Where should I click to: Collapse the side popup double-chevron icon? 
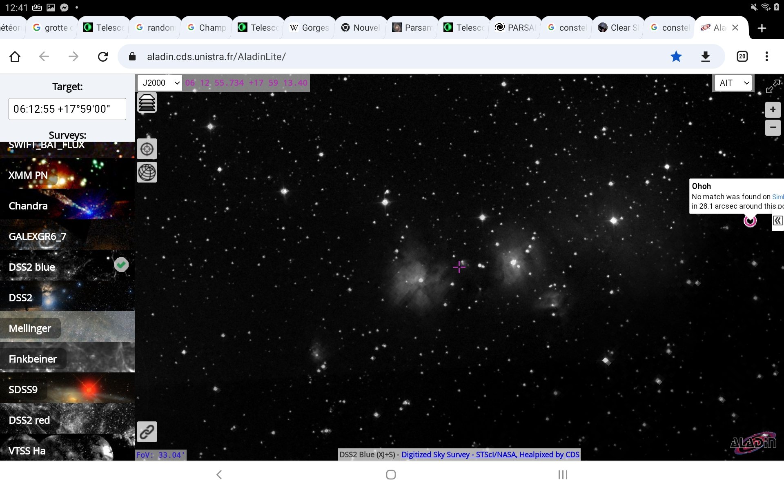[x=777, y=220]
